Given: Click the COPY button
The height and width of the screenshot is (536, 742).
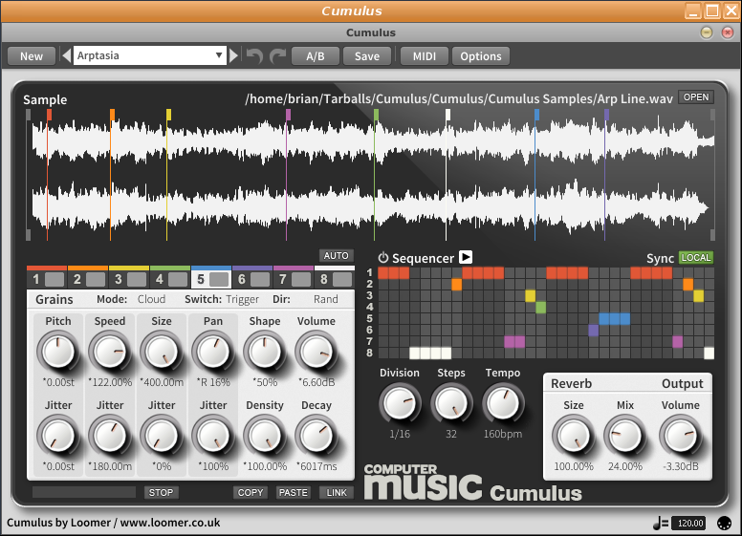Looking at the screenshot, I should pyautogui.click(x=251, y=492).
